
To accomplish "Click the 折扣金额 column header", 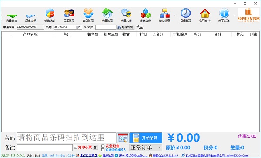I will point(181,34).
